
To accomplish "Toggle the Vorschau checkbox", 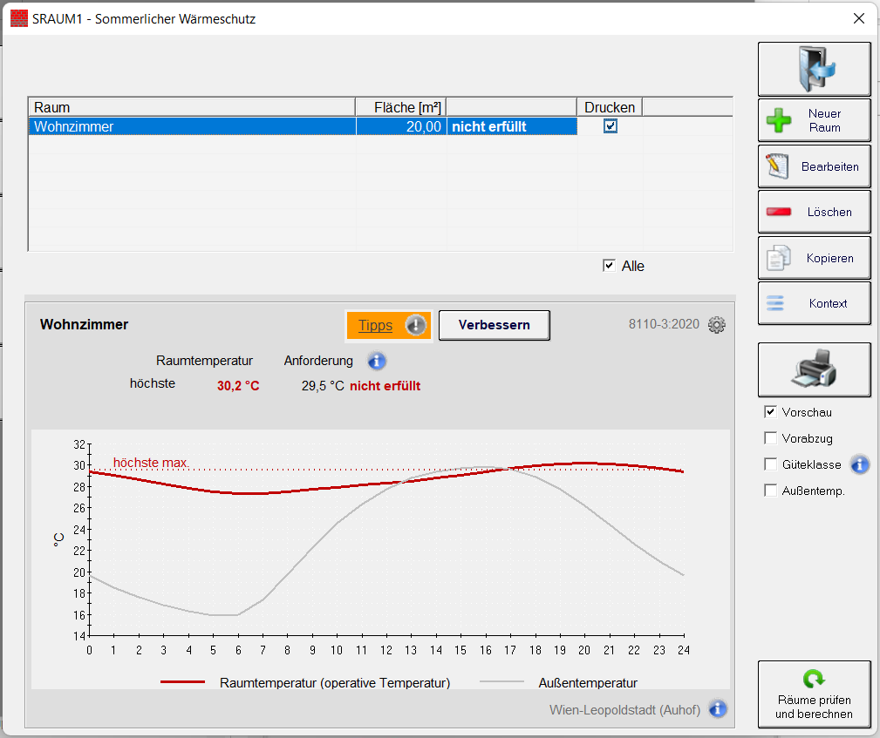I will 771,412.
